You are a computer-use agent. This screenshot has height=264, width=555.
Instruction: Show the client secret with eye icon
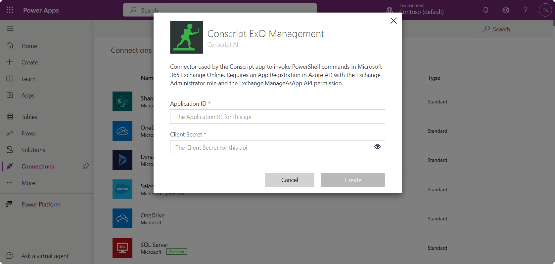377,147
